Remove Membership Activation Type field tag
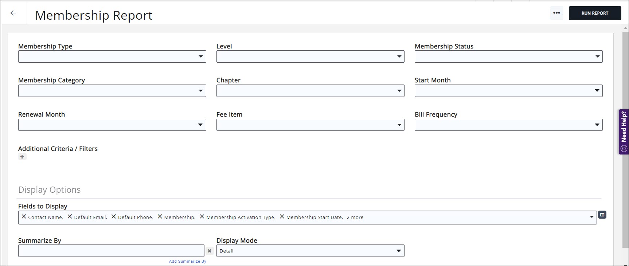Screen dimensions: 629x266 202,217
